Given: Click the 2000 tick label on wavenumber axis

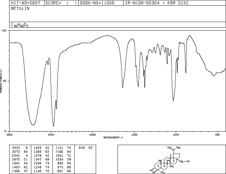Looking at the screenshot, I should pyautogui.click(x=93, y=135).
